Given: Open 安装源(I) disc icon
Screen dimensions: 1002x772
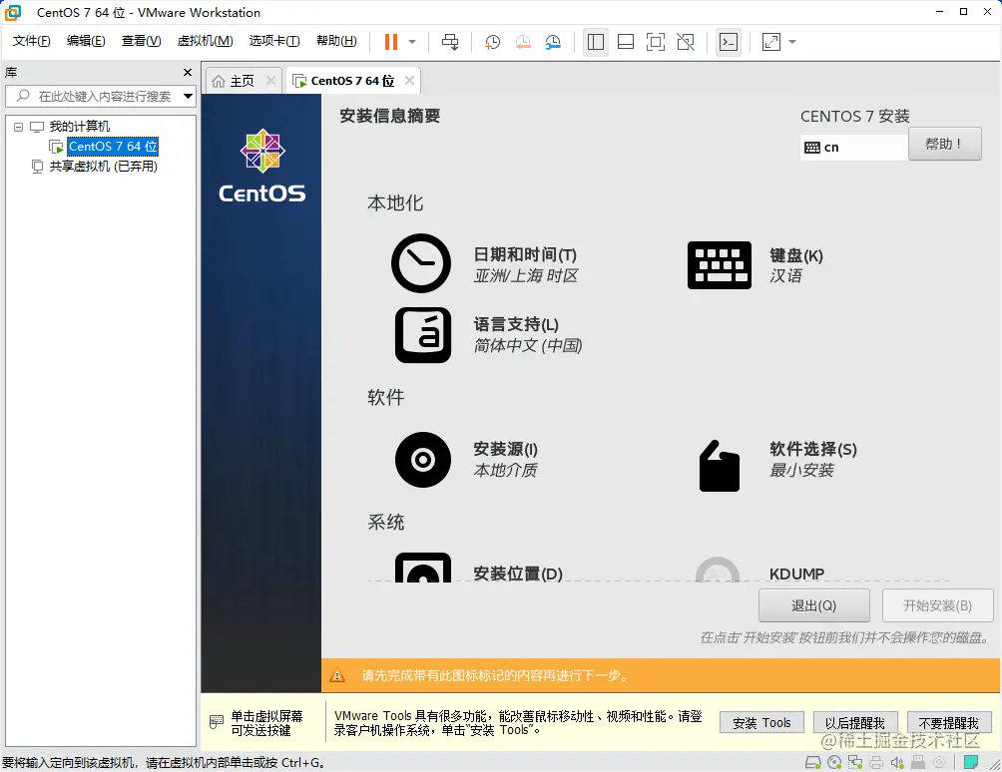Looking at the screenshot, I should tap(423, 460).
